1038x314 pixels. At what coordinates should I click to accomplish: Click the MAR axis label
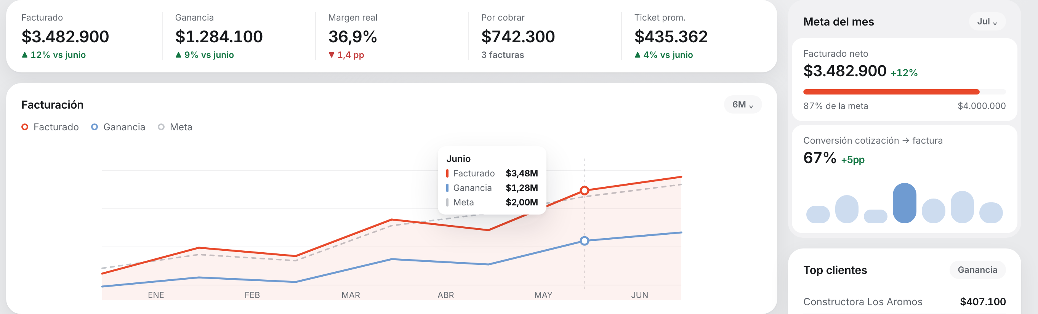351,295
